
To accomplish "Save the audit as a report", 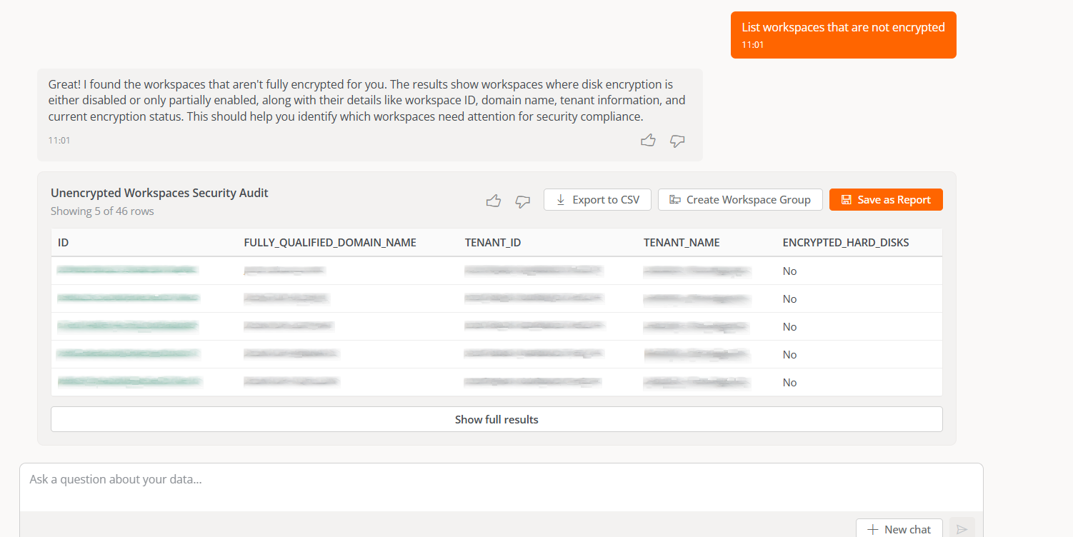I will 886,200.
